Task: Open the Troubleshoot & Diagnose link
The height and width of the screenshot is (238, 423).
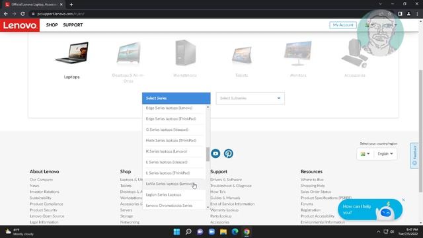Action: pos(231,186)
